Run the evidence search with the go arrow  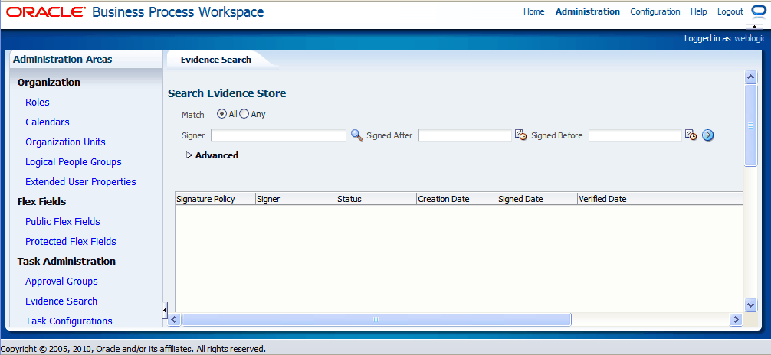pos(707,135)
